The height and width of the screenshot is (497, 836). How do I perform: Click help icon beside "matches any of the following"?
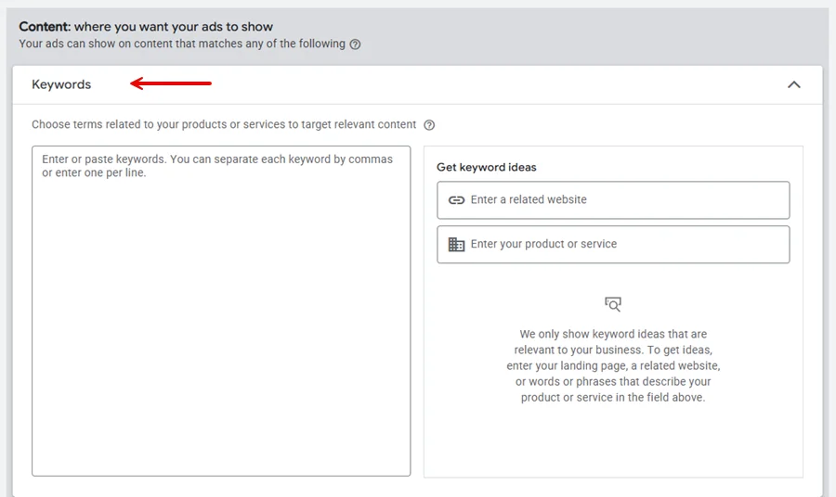pos(355,45)
